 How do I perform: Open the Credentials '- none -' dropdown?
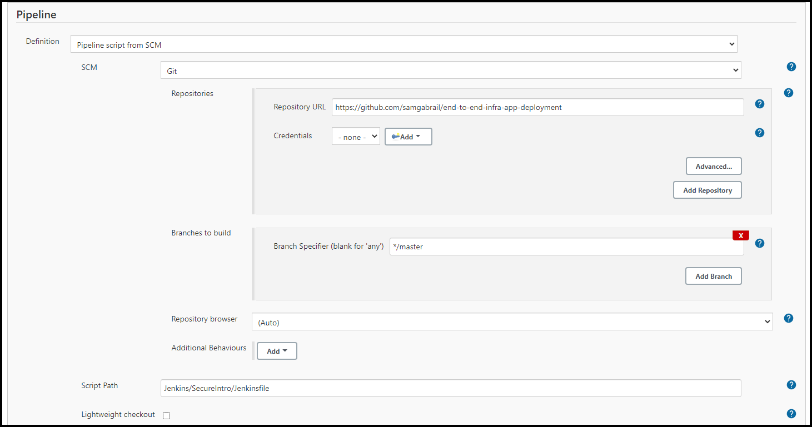pyautogui.click(x=356, y=136)
